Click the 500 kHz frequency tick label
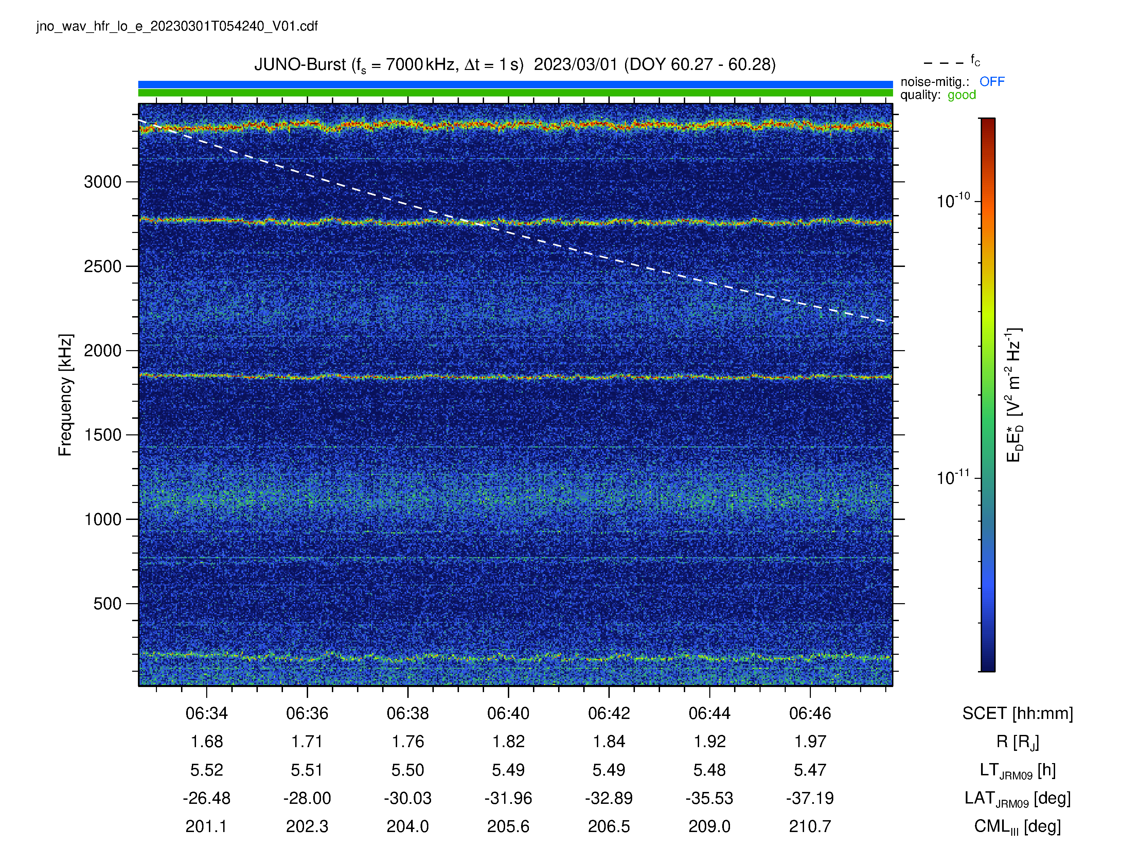 [107, 603]
